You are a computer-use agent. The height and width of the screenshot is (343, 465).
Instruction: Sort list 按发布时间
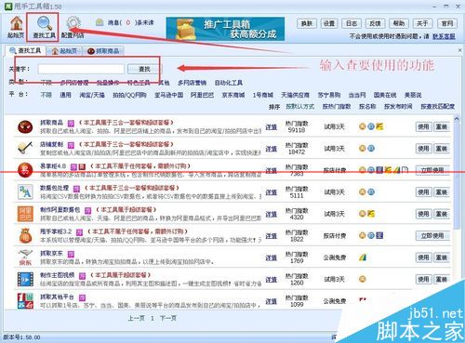coord(398,106)
